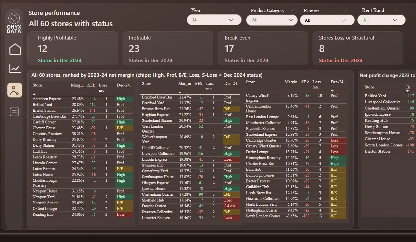Image resolution: width=416 pixels, height=242 pixels.
Task: Sort by £k header in Net profit change table
Action: (x=408, y=87)
